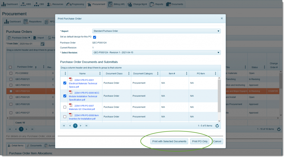Click PDF icon for Electrical Materials Technical Specs

[x=71, y=80]
